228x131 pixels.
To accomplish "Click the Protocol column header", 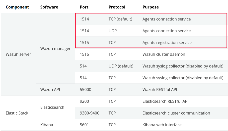I will tap(117, 7).
